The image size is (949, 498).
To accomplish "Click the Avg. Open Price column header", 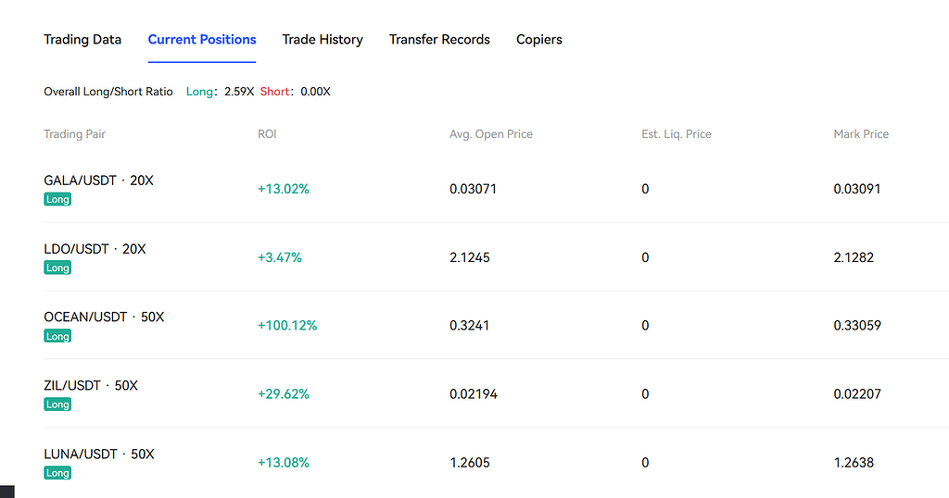I will point(491,134).
